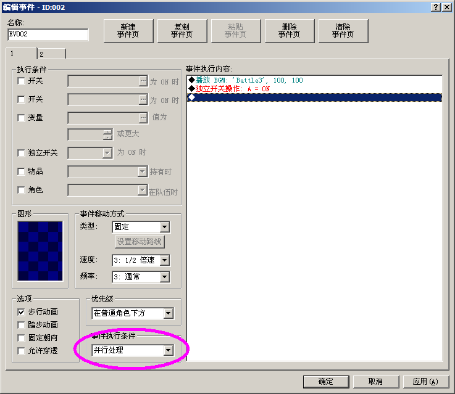Check the 物品 item condition
This screenshot has height=394, width=455.
[21, 171]
